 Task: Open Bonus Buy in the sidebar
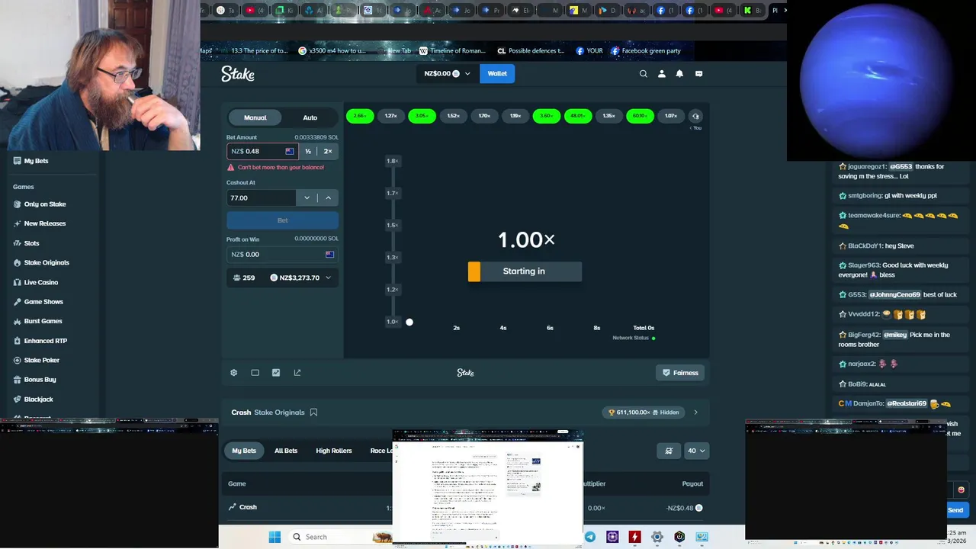[x=40, y=380]
